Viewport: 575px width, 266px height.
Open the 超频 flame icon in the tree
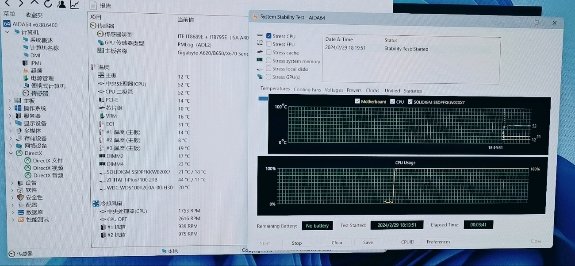point(25,70)
